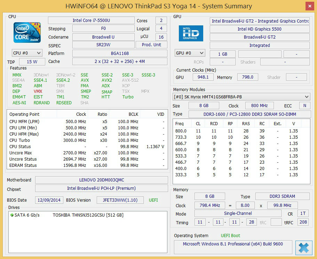Open the CPU #0 selector dropdown

[27, 53]
